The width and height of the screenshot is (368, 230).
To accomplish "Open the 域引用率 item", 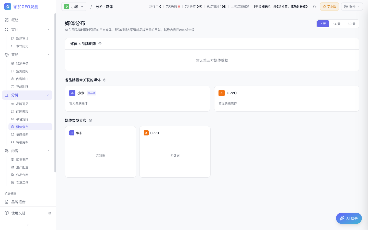I will [x=30, y=142].
